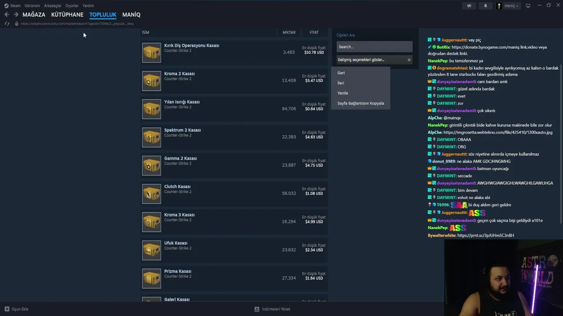The image size is (563, 316).
Task: Click the Spektrum 2 Kasası case image
Action: tap(151, 137)
